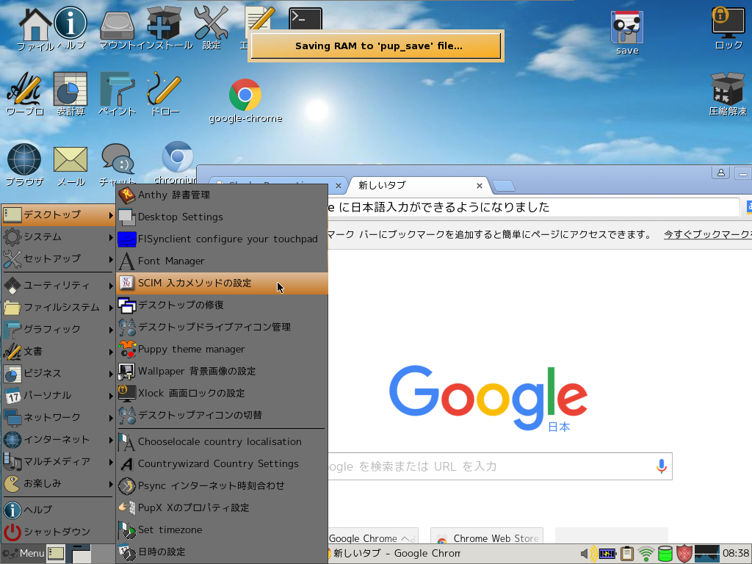Click the wifi network tray icon
The height and width of the screenshot is (564, 752).
pos(646,554)
